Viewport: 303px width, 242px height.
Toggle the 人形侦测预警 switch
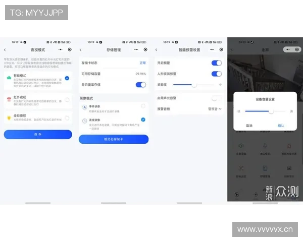point(217,74)
